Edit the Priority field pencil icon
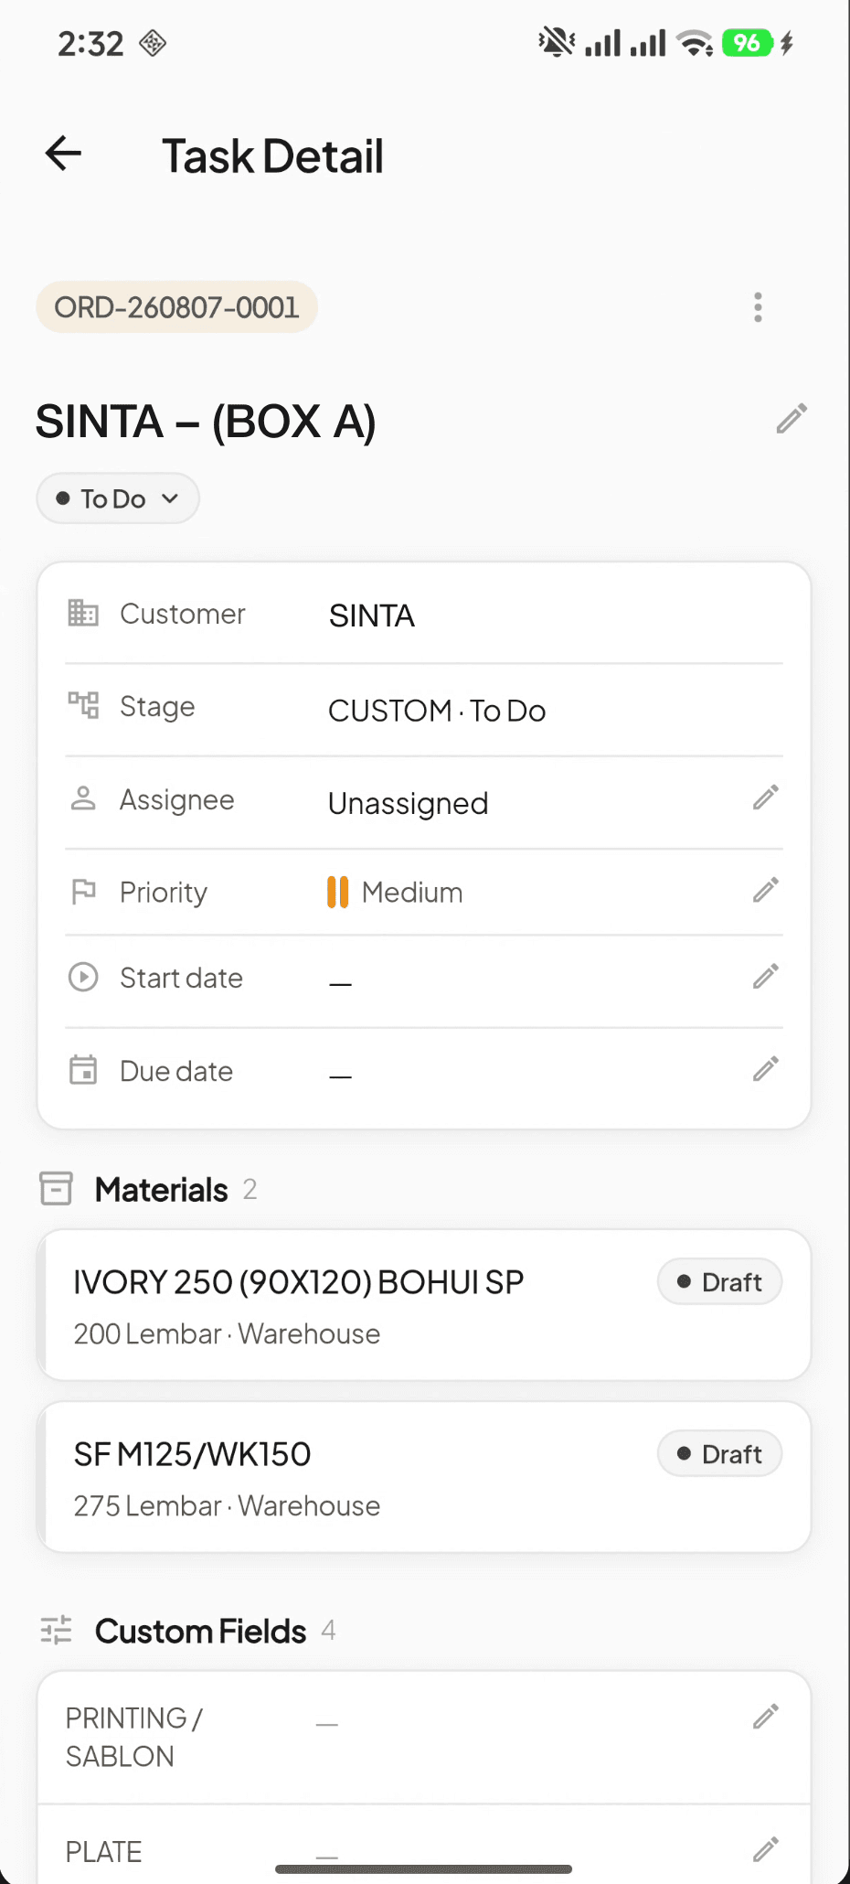Viewport: 850px width, 1884px height. tap(766, 890)
